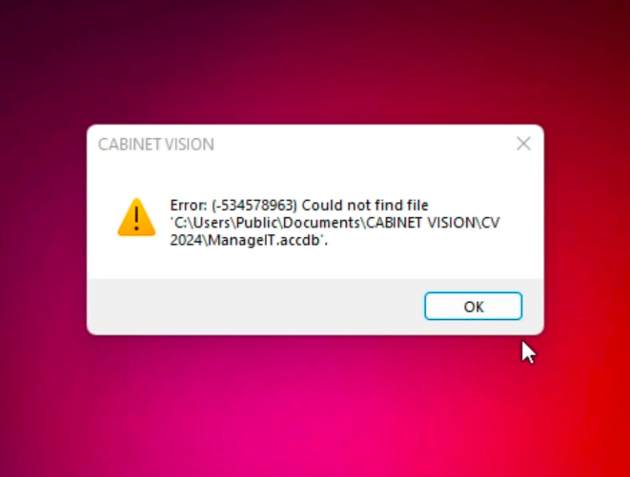This screenshot has height=477, width=630.
Task: Click empty title bar space beside the title
Action: click(361, 144)
